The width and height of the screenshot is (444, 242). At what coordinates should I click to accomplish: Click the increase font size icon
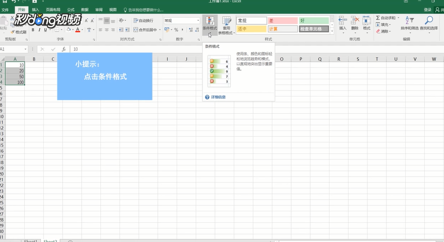[86, 21]
